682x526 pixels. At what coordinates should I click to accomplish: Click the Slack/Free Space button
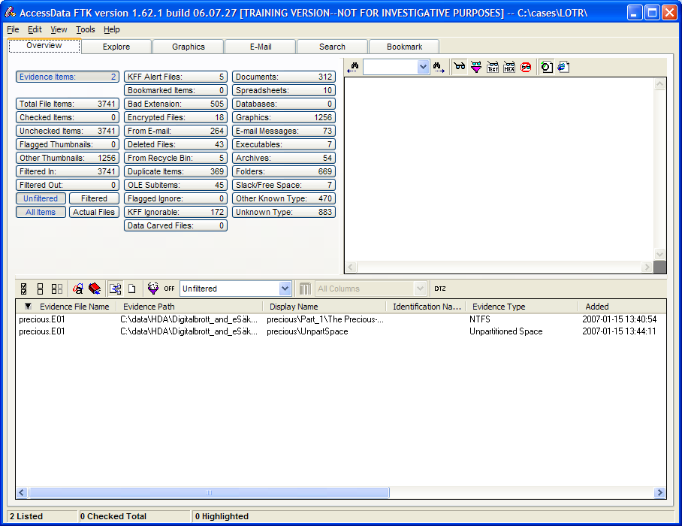284,185
